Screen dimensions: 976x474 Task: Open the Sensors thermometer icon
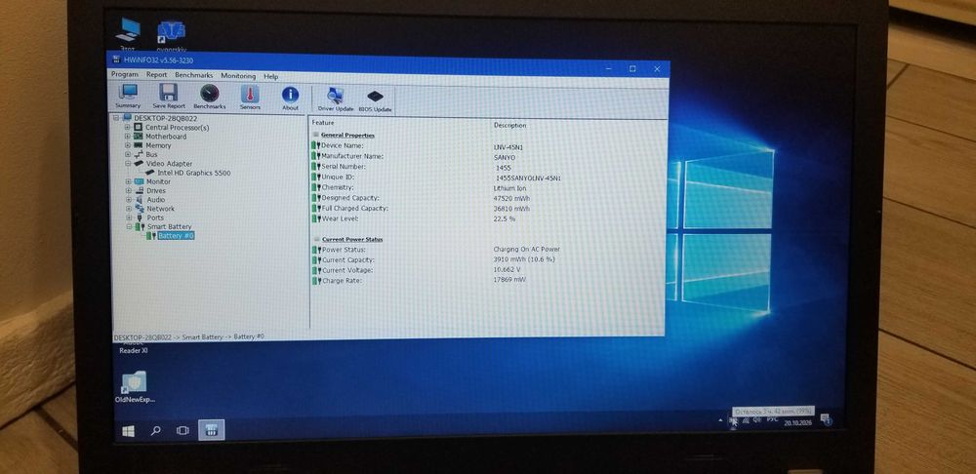(x=250, y=98)
